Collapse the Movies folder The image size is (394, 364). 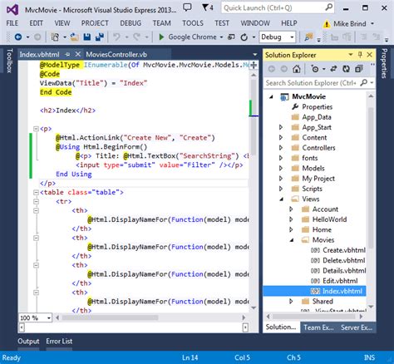pos(292,240)
